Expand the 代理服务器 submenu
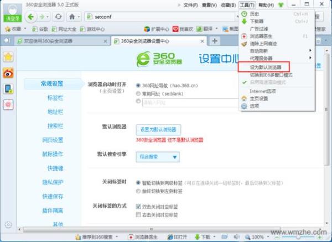The image size is (332, 242). (310, 57)
